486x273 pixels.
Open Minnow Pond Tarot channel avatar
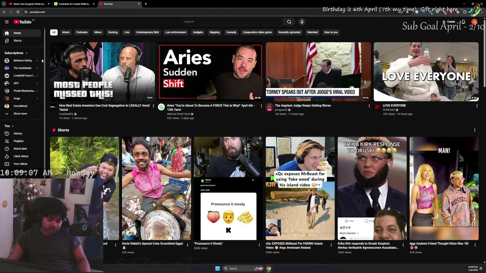[x=161, y=107]
